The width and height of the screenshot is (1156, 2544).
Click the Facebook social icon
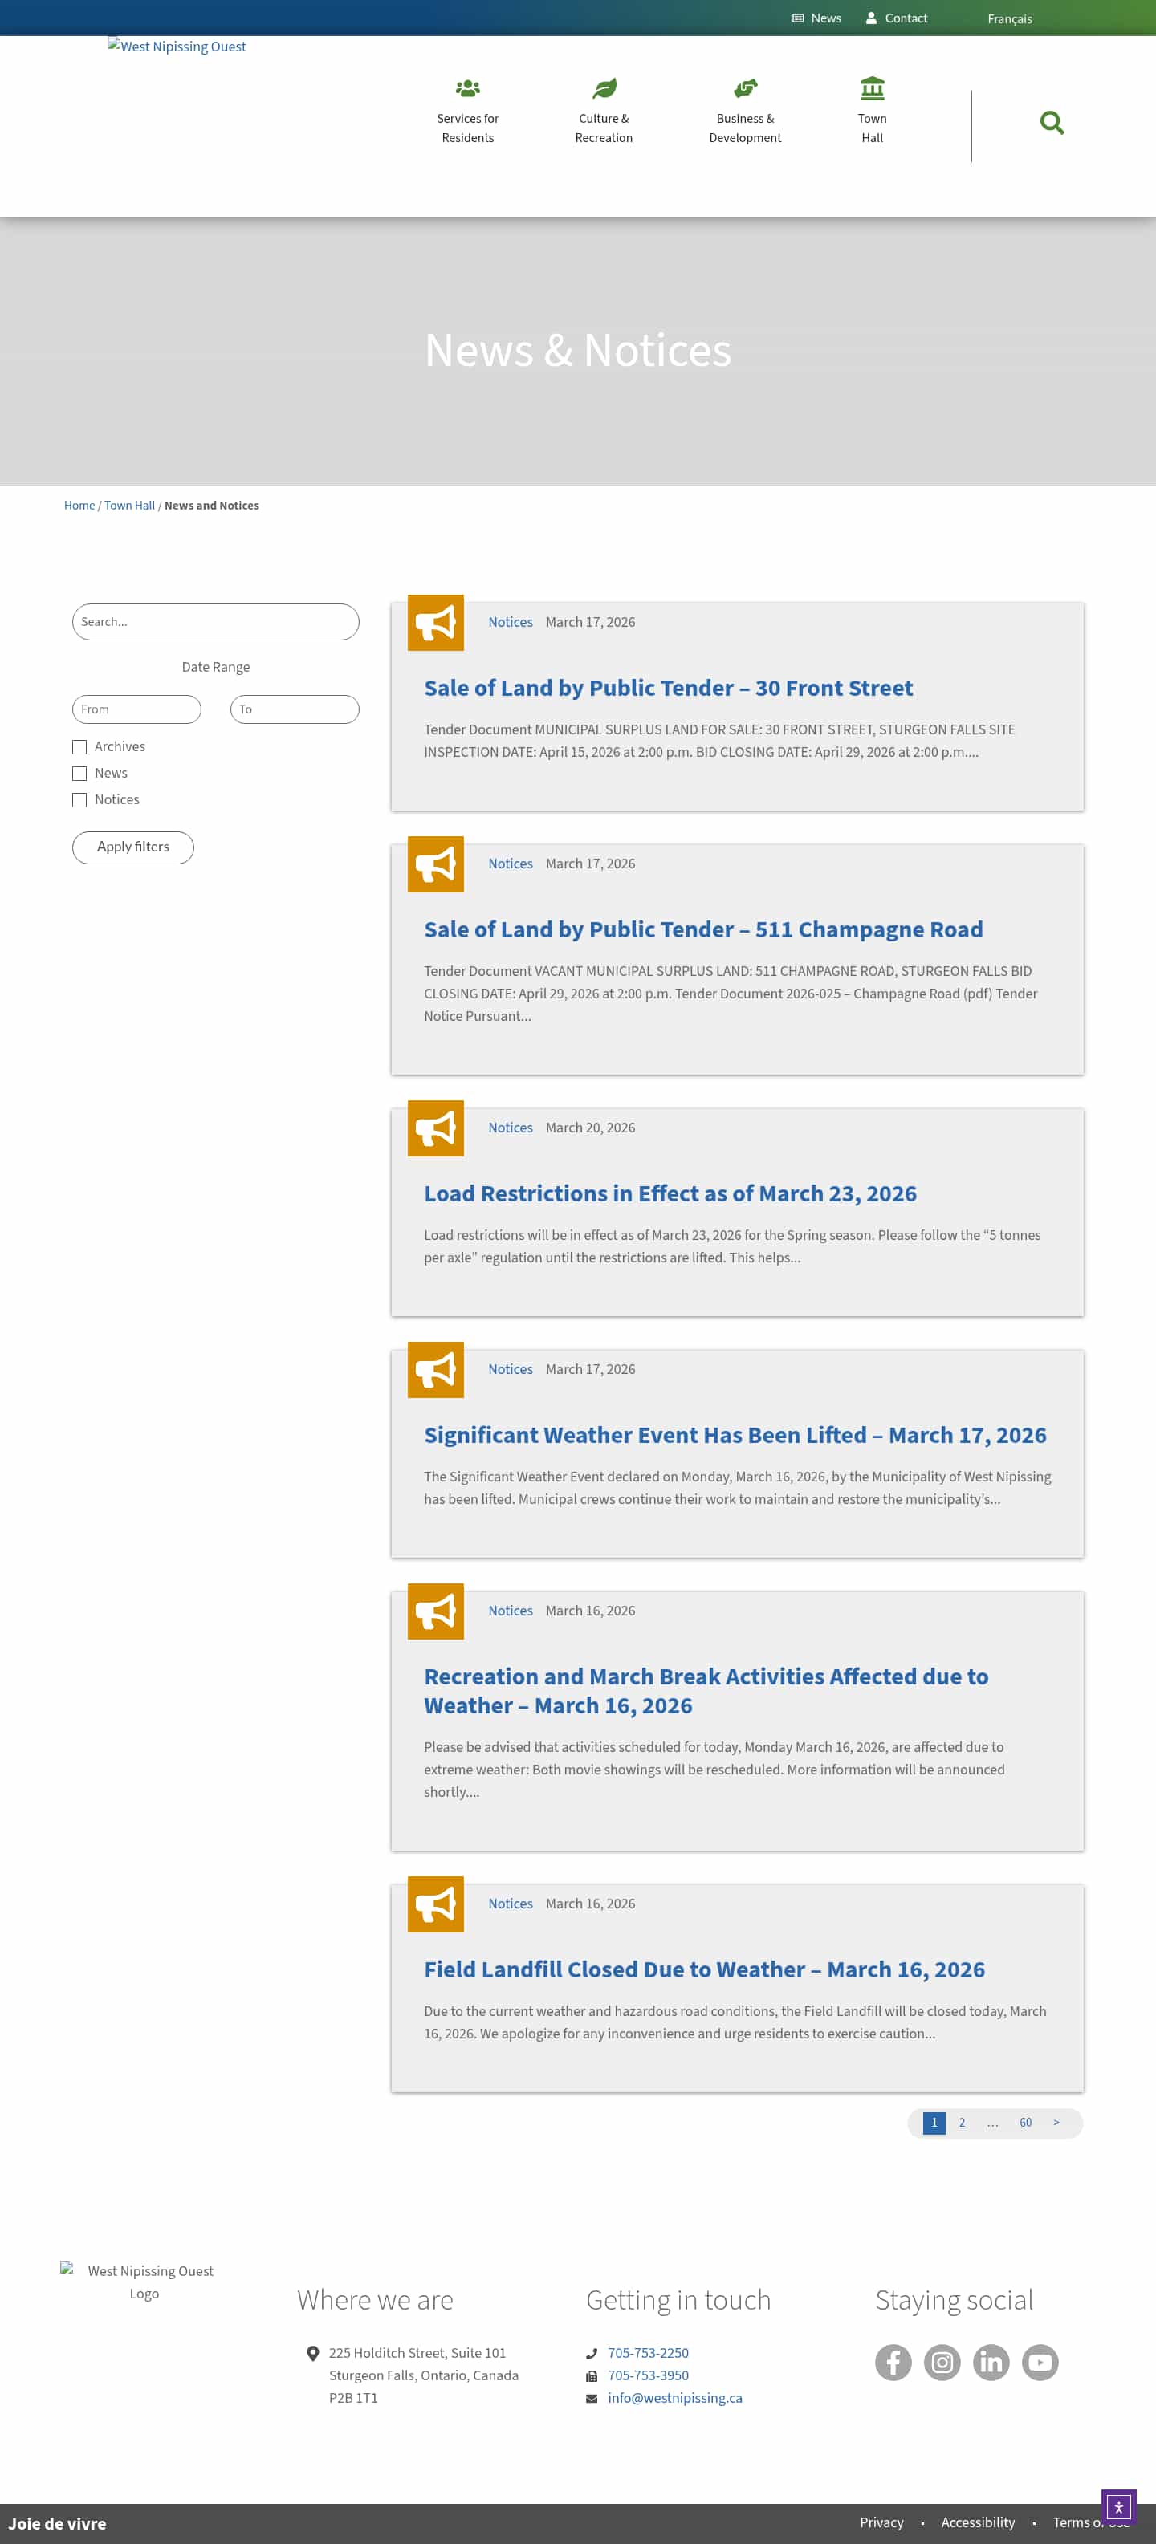point(892,2363)
